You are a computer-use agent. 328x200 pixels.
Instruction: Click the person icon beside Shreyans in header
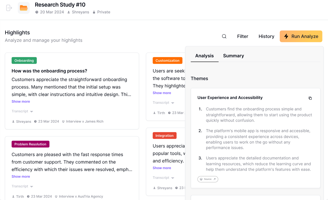pyautogui.click(x=69, y=12)
